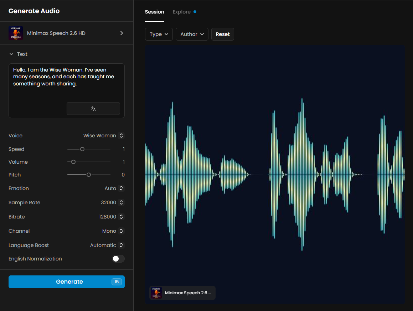Open model selector chevron arrow
Screen dimensions: 413x311
(122, 33)
